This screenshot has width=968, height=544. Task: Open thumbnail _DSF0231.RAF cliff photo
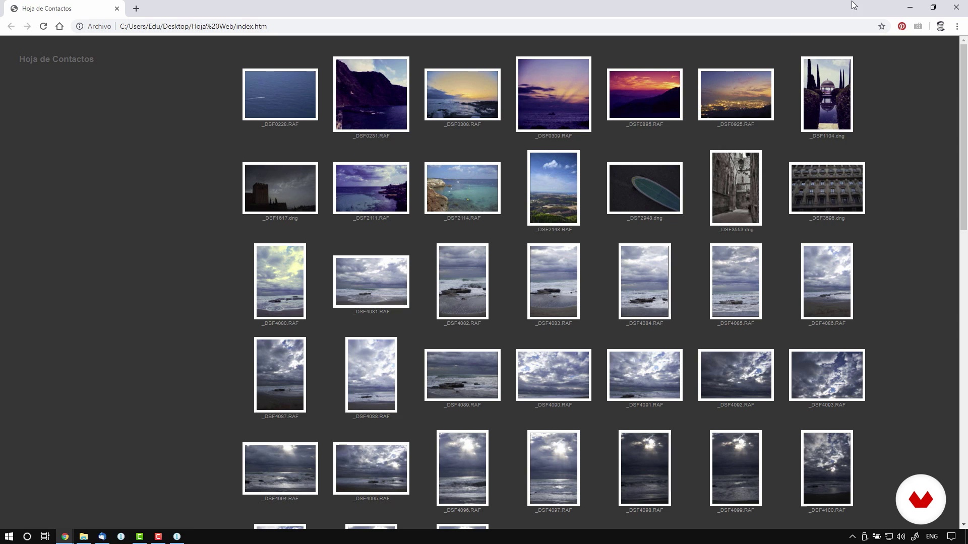tap(371, 94)
